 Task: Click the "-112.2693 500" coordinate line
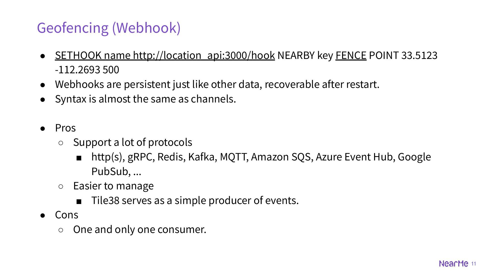click(x=87, y=70)
